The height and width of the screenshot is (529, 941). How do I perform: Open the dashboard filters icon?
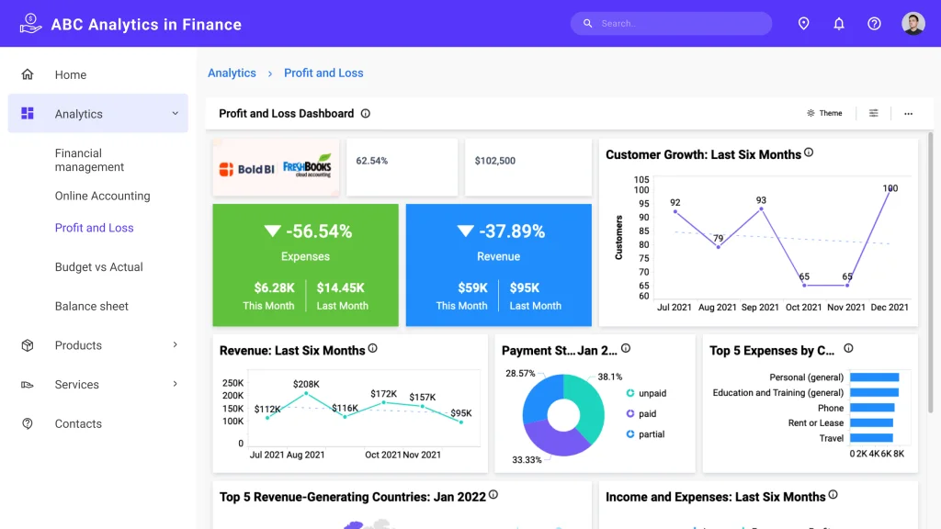[x=872, y=113]
